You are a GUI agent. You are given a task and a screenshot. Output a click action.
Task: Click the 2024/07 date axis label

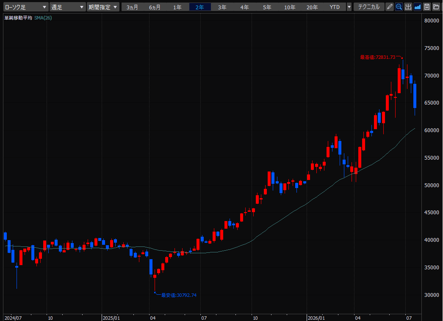[x=13, y=318]
